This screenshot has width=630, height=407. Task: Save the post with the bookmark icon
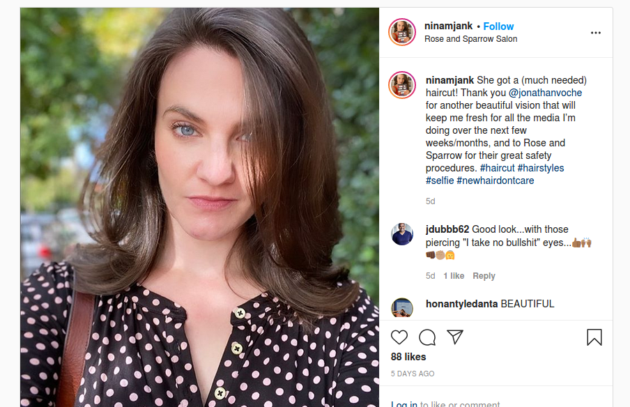(594, 337)
